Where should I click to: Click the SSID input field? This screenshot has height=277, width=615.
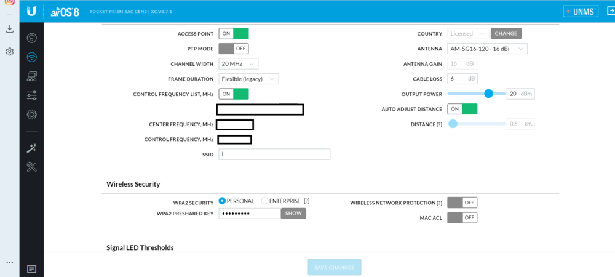point(274,155)
